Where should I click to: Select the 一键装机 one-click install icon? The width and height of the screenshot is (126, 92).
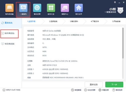(23, 8)
